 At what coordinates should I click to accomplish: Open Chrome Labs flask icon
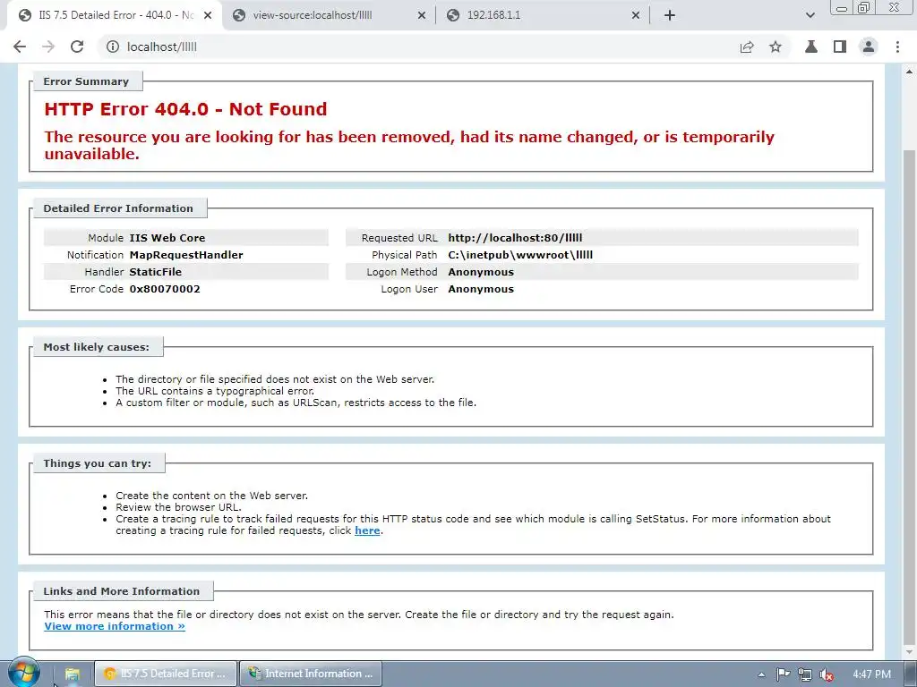[811, 47]
